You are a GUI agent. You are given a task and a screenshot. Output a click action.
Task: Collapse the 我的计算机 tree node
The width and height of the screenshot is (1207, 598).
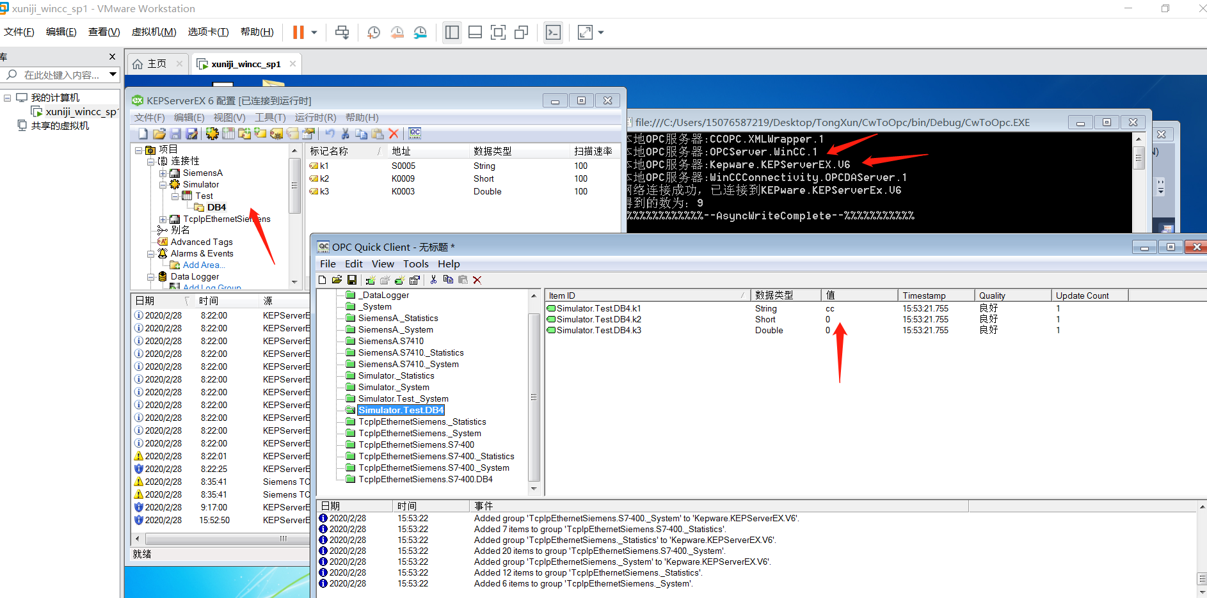8,98
